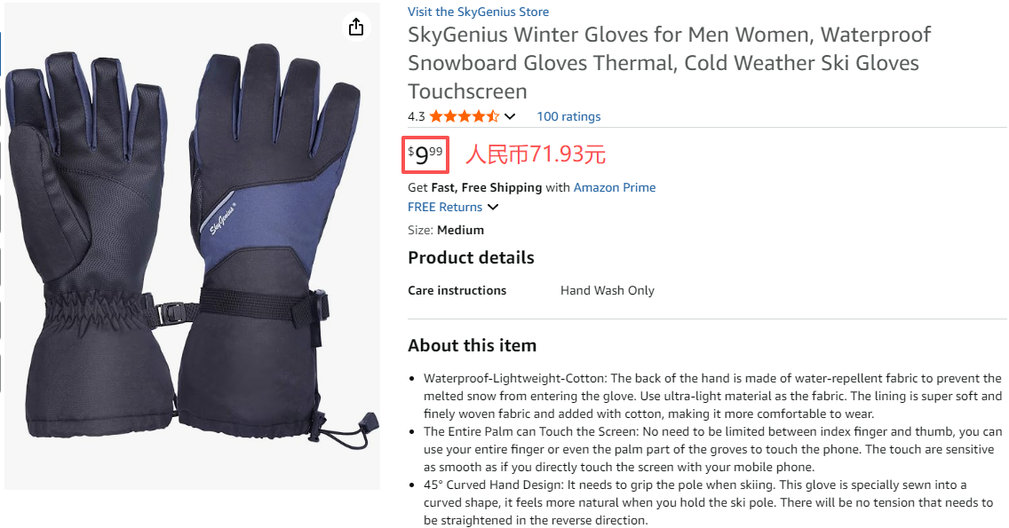1009x528 pixels.
Task: Expand the rating breakdown chevron beside the stars
Action: coord(510,116)
